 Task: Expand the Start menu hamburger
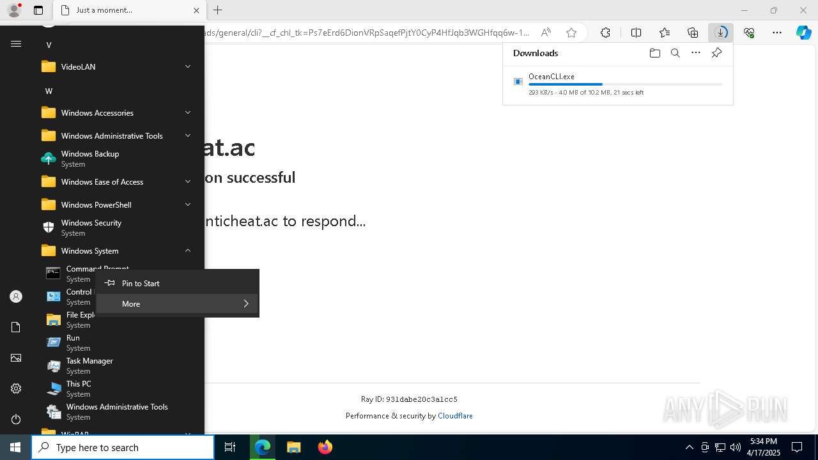point(16,44)
